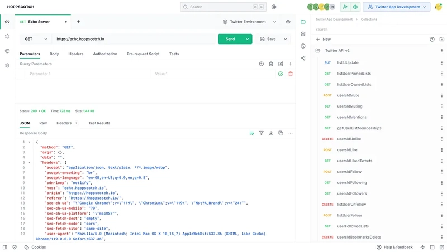Copy the response body to clipboard

281,133
